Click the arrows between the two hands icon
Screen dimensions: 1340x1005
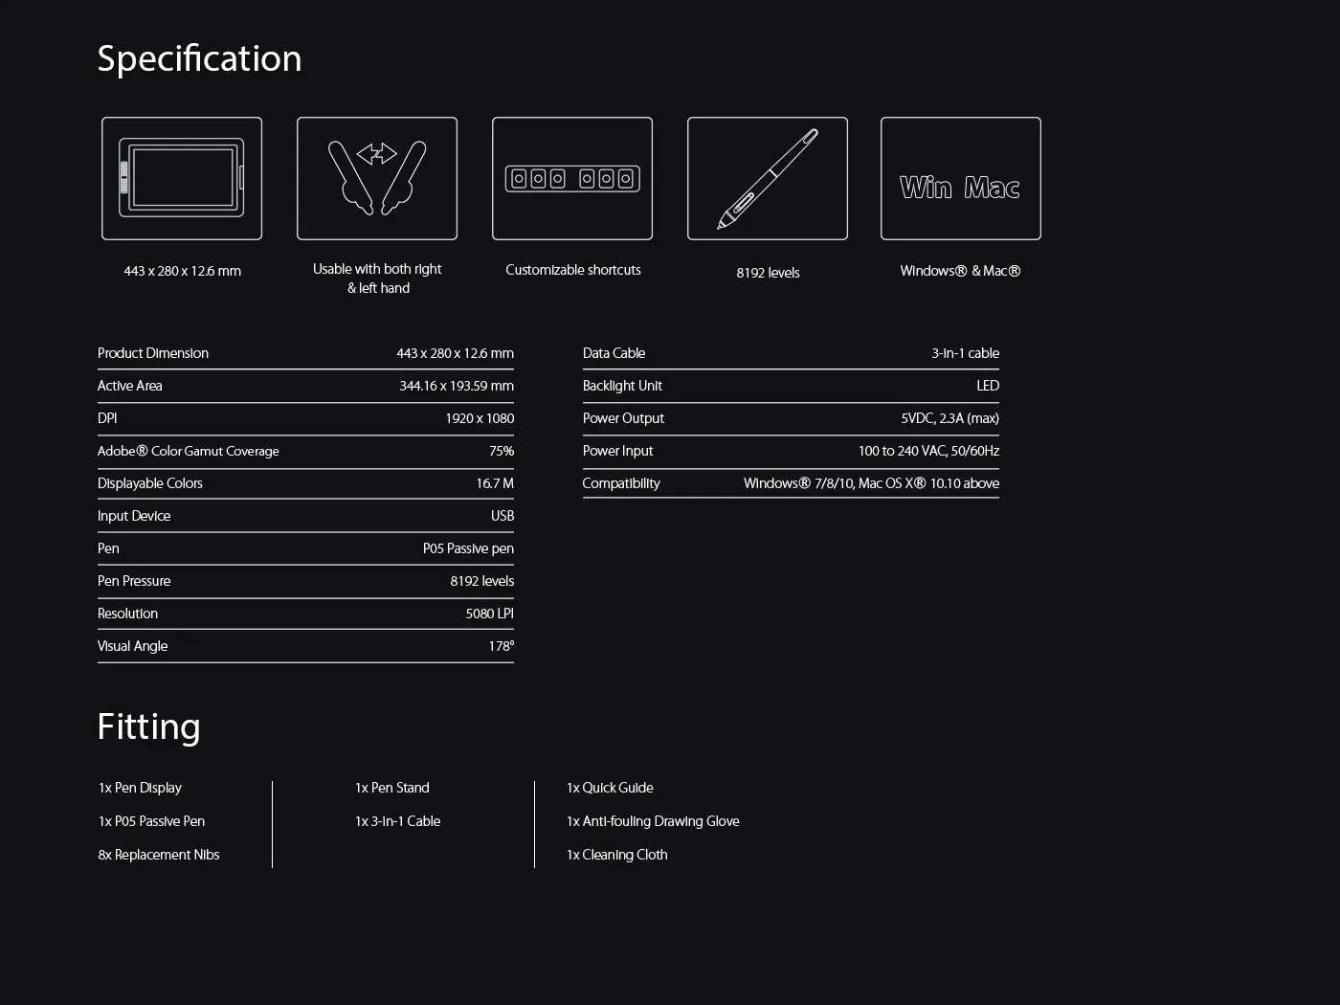(x=376, y=155)
